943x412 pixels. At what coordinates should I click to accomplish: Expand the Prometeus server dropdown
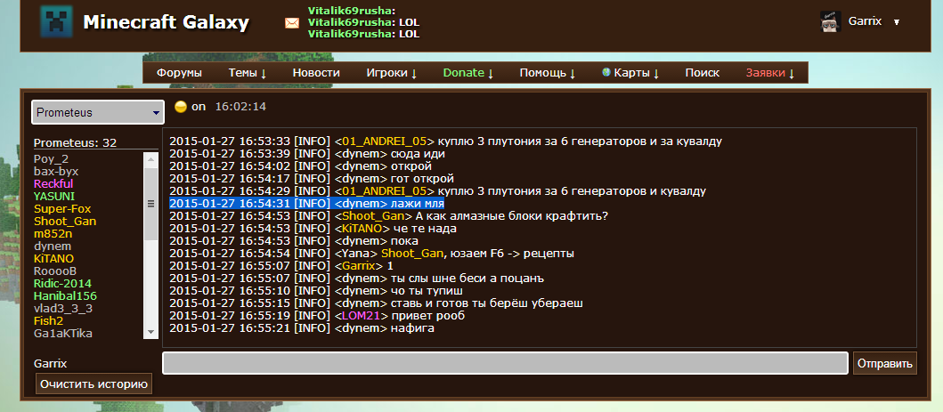tap(98, 112)
